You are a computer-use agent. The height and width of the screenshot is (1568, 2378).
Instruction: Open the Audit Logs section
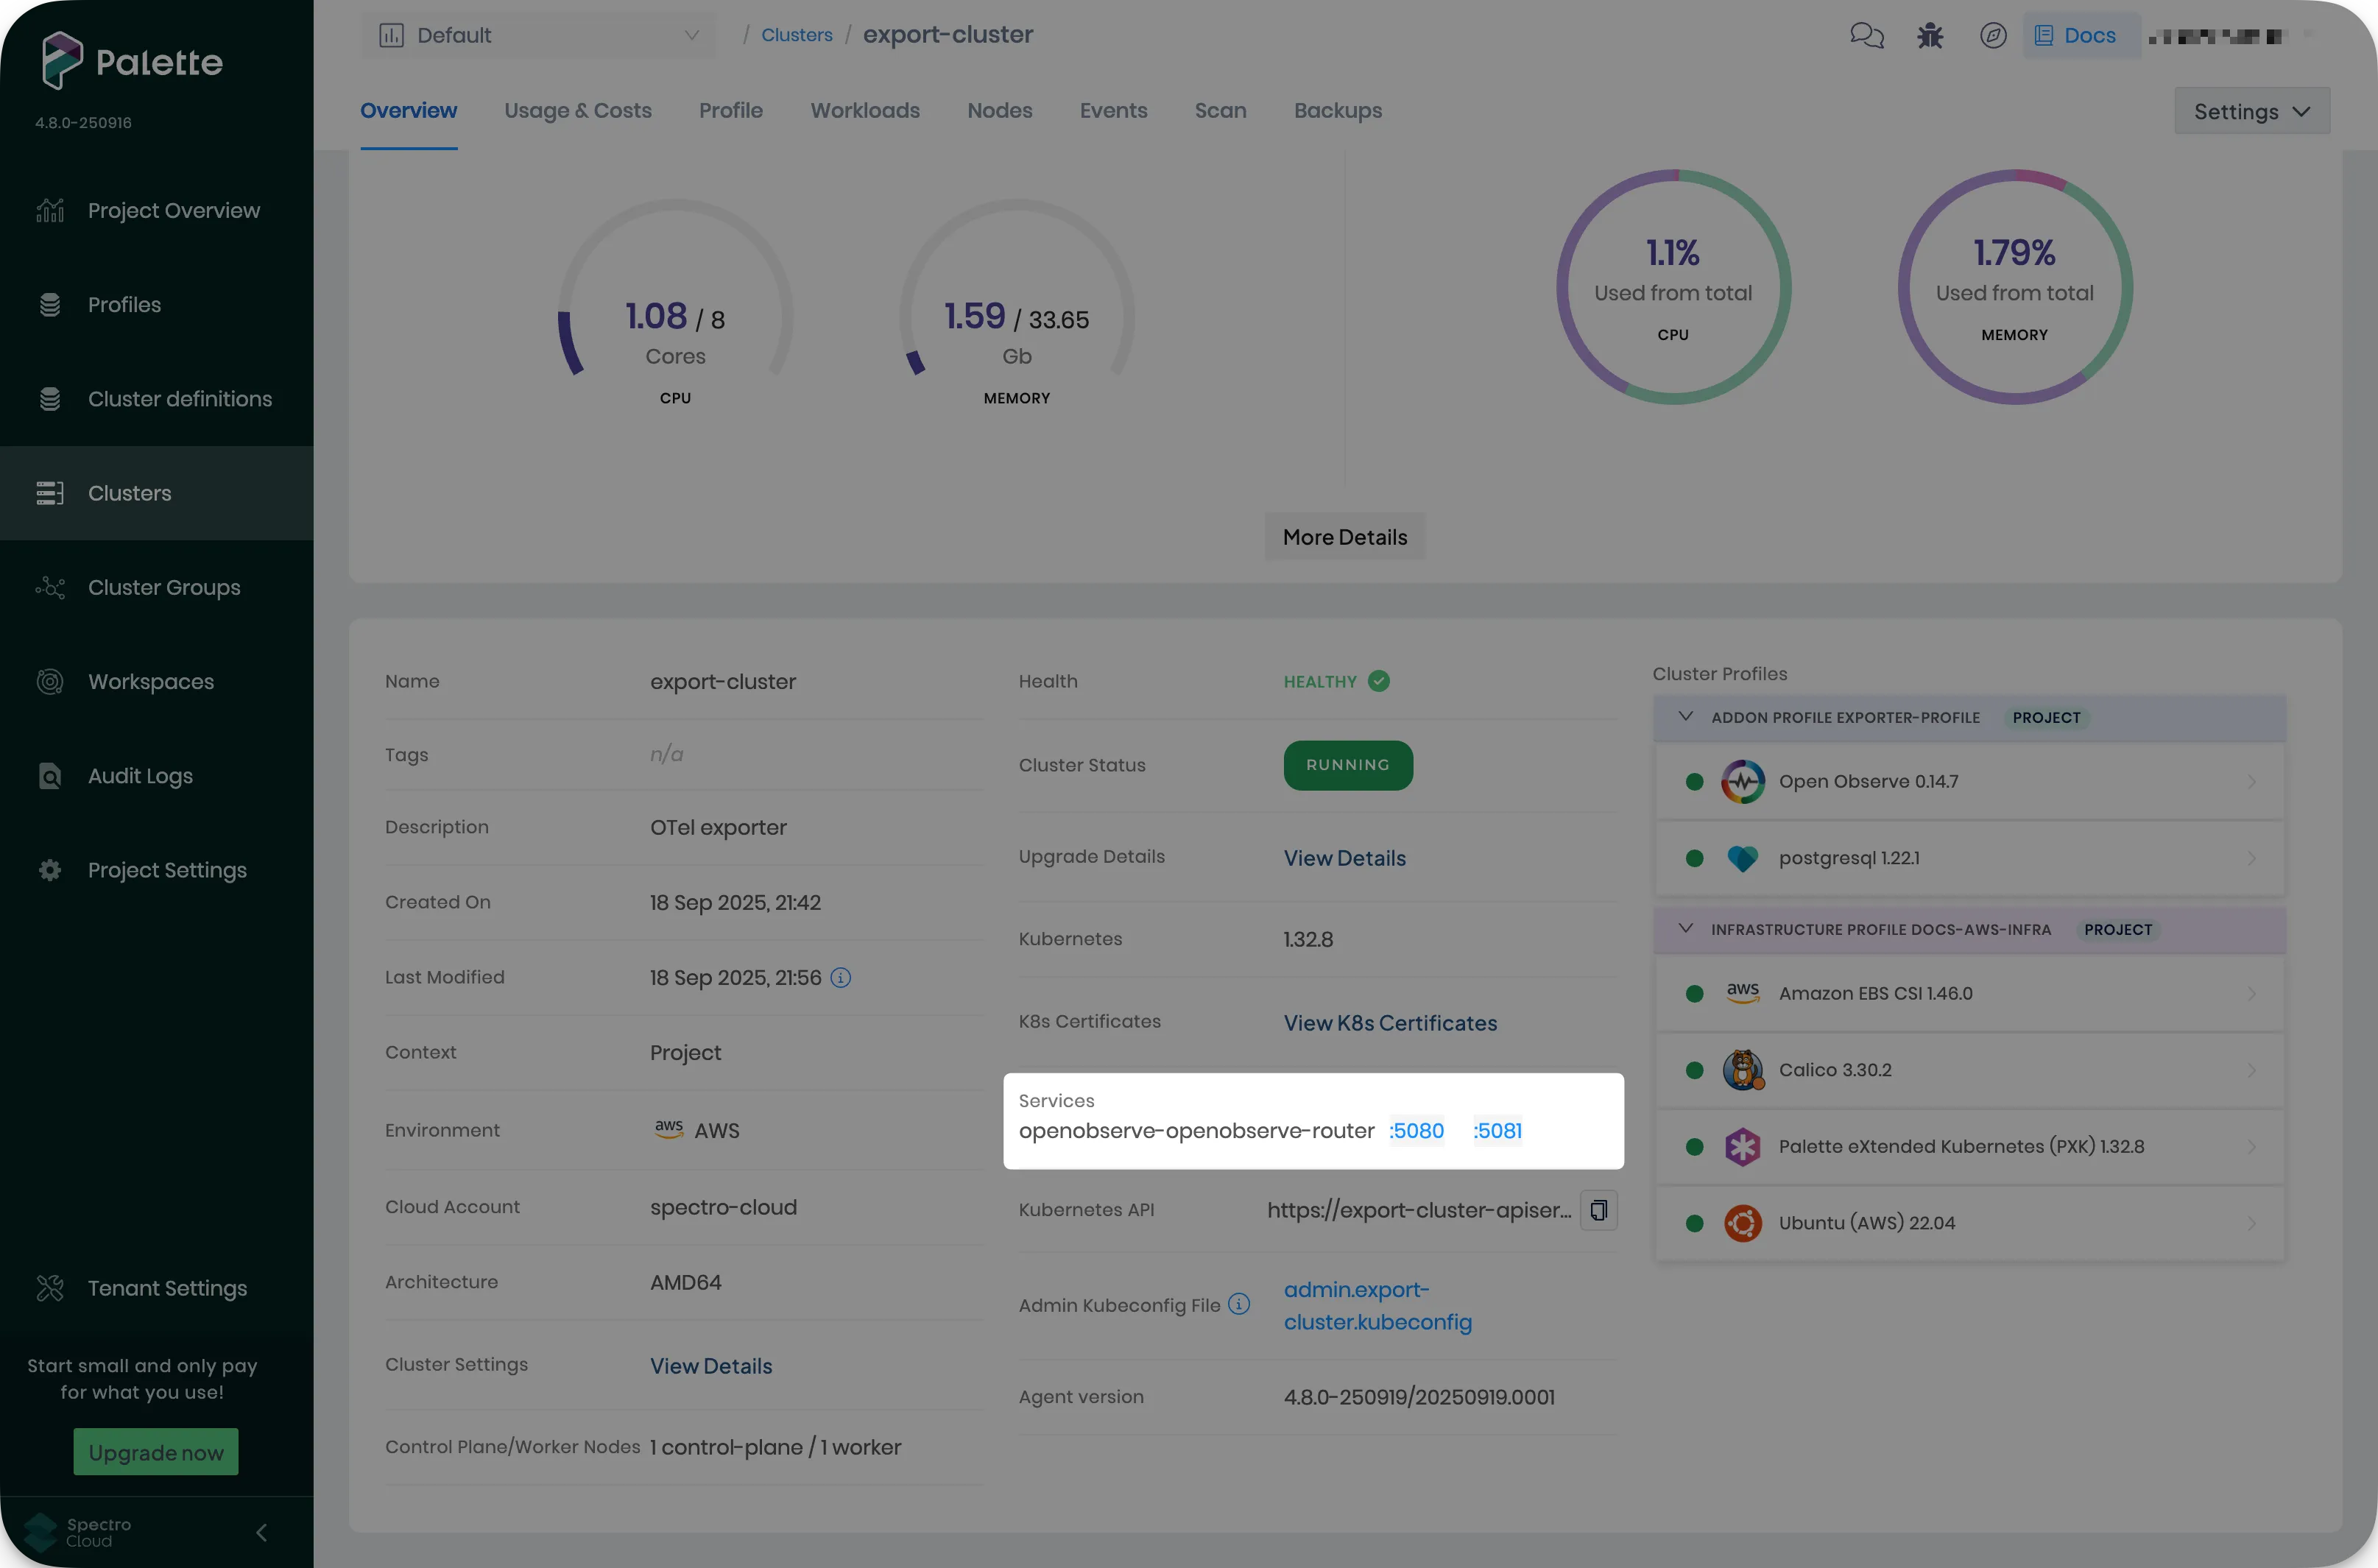tap(140, 775)
